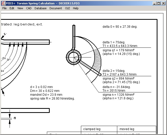Click the 'clamped leg' table header
Screen dimensions: 167x135
(92, 129)
